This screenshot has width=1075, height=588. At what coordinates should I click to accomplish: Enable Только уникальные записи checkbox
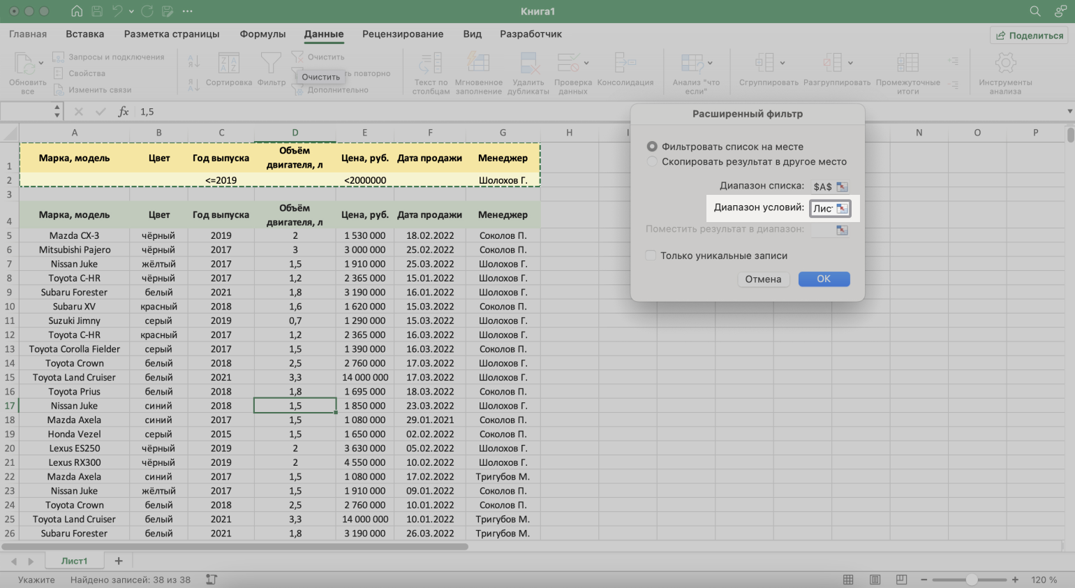point(651,256)
